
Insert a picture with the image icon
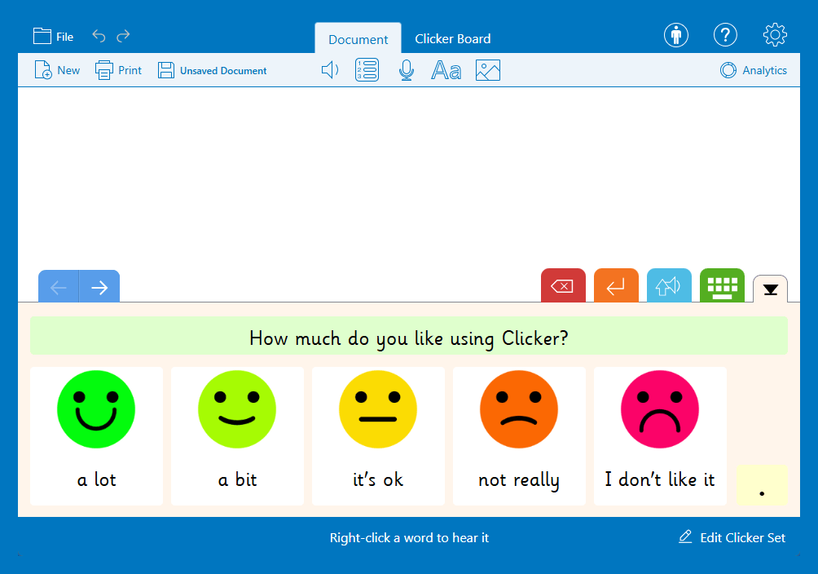488,70
